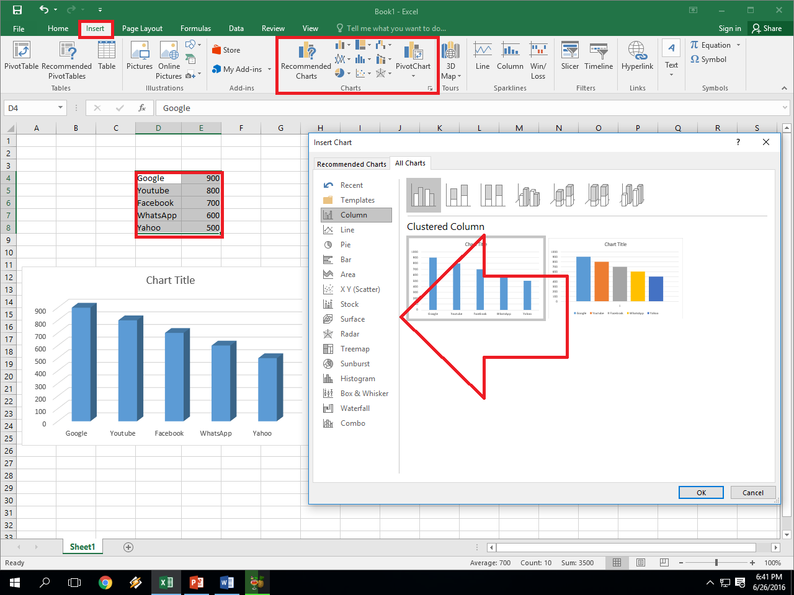Open the Formulas ribbon tab

coord(195,29)
